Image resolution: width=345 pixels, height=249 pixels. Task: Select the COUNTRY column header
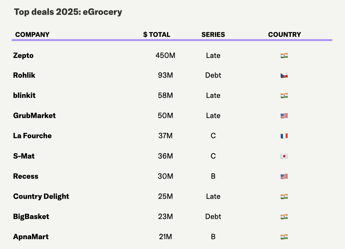point(284,35)
